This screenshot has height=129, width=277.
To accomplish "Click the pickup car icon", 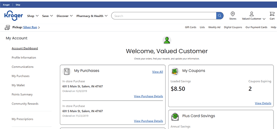I will (x=7, y=27).
